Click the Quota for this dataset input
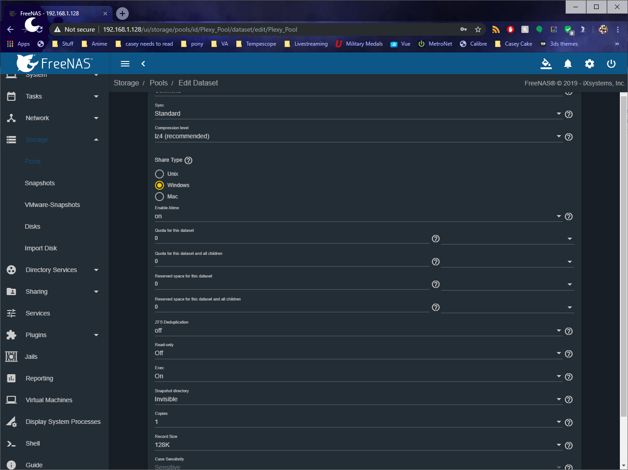 tap(292, 238)
